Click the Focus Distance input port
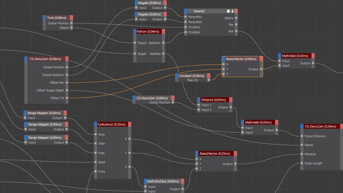 click(302, 136)
